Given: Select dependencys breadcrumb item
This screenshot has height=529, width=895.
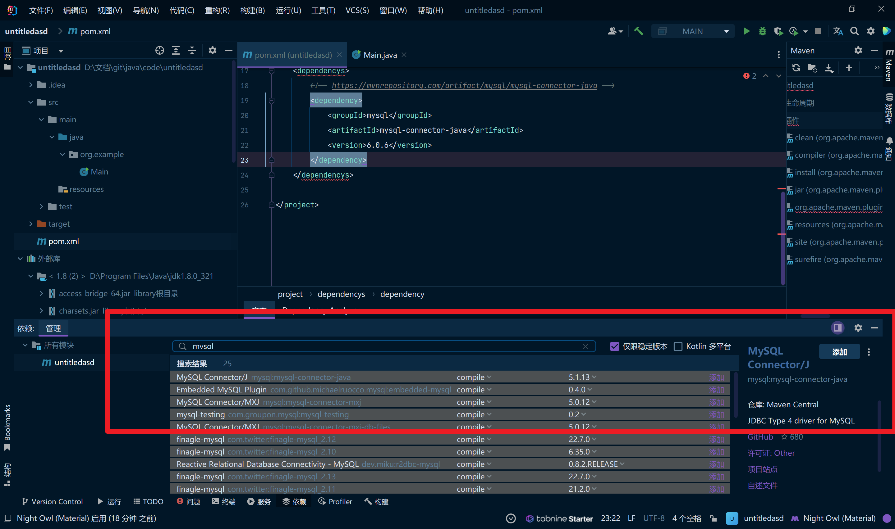Looking at the screenshot, I should [x=341, y=294].
